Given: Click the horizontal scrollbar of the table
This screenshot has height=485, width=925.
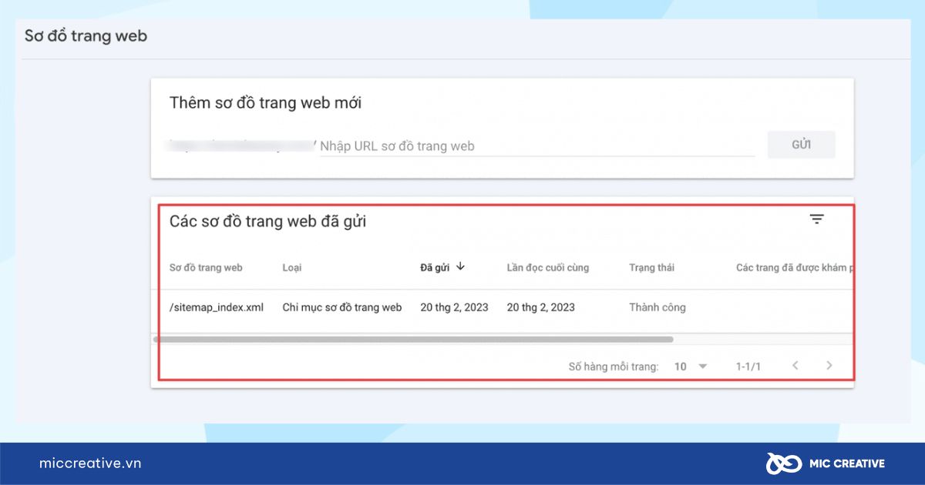Looking at the screenshot, I should [x=413, y=339].
